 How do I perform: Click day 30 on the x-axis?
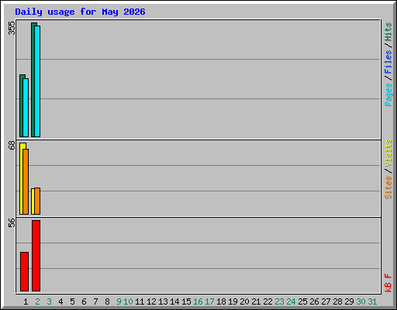click(361, 301)
